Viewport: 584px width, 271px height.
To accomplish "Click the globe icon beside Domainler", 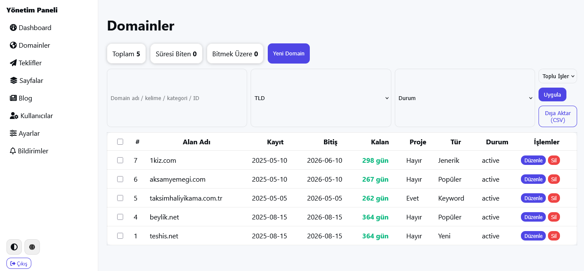I will point(13,45).
